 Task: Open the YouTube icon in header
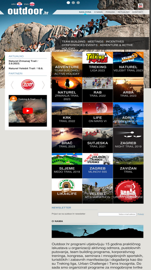point(141,6)
